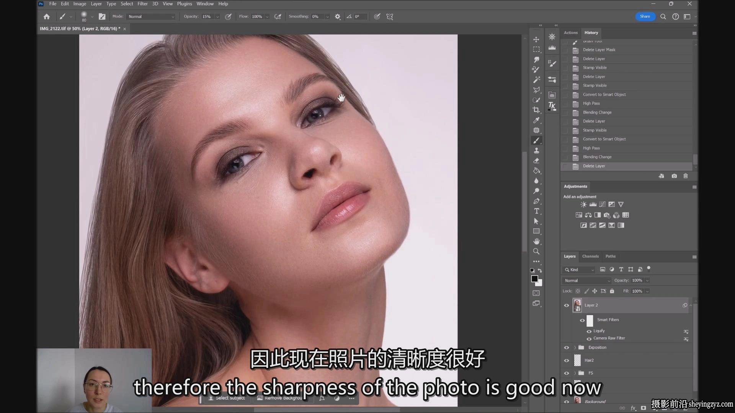
Task: Open the blend Mode dropdown in options bar
Action: click(x=151, y=16)
